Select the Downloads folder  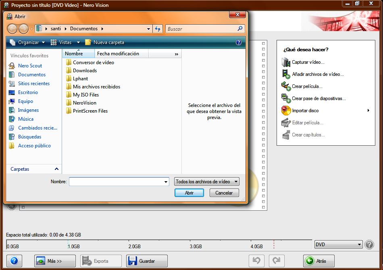81,71
